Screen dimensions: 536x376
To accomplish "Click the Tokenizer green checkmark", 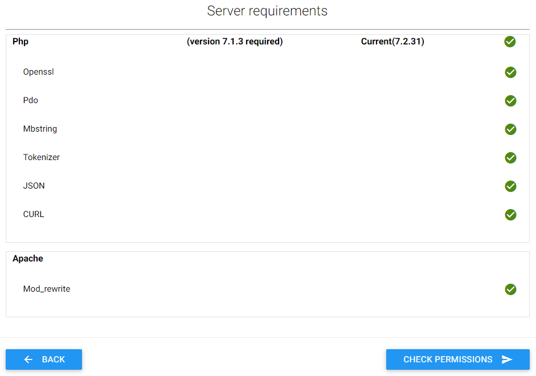I will coord(510,158).
